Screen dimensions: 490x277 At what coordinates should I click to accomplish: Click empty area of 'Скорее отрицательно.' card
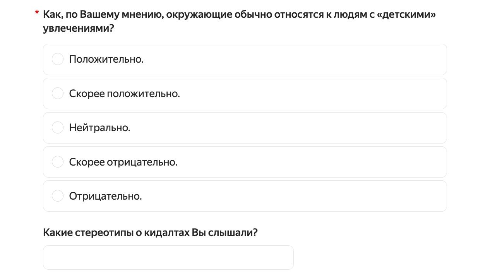[x=310, y=162]
